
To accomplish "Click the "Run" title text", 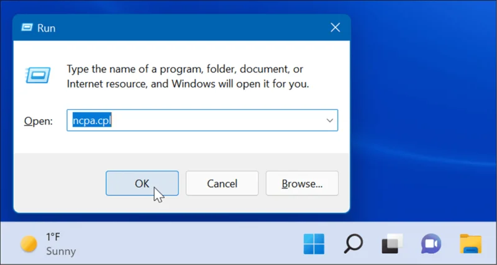I will coord(46,28).
